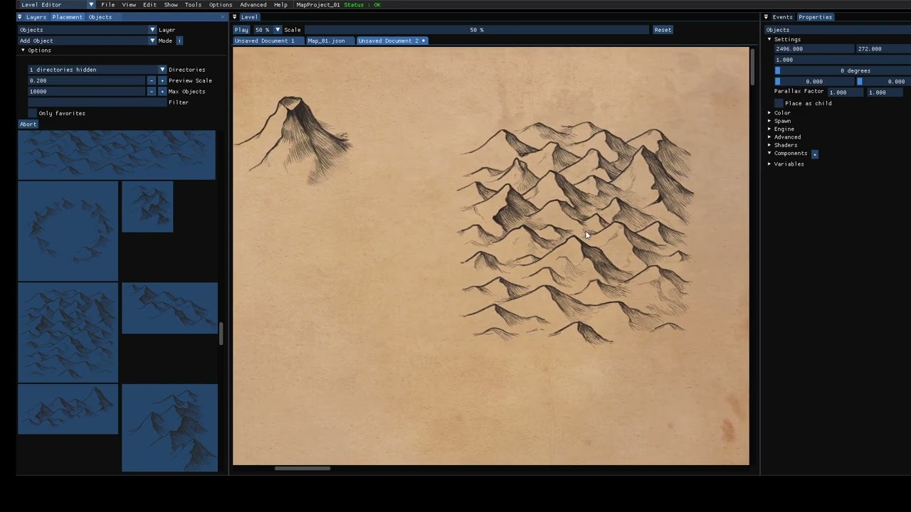Viewport: 911px width, 512px height.
Task: Click the second 0.000 offset slider
Action: (884, 82)
